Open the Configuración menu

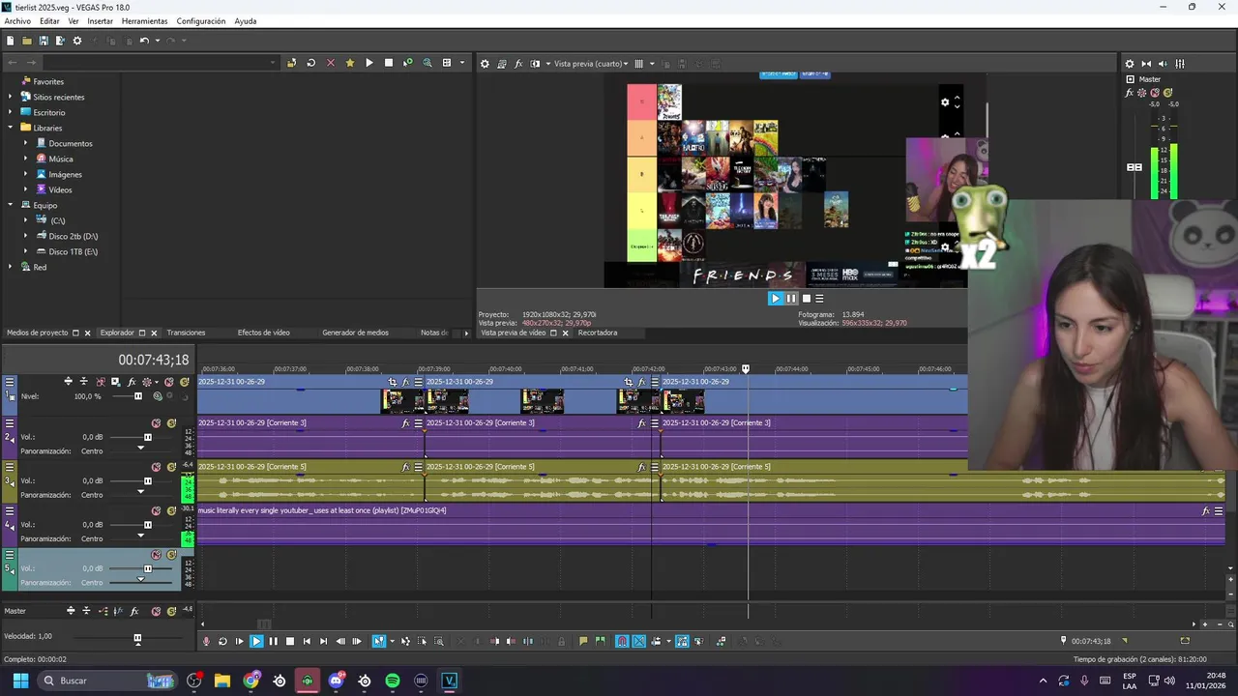pos(200,21)
